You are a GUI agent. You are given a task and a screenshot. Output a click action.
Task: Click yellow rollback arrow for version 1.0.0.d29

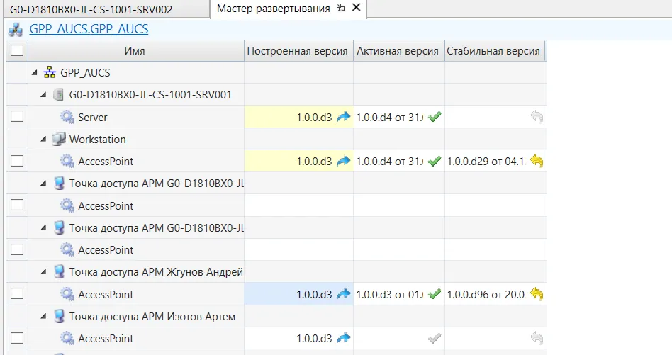tap(537, 161)
